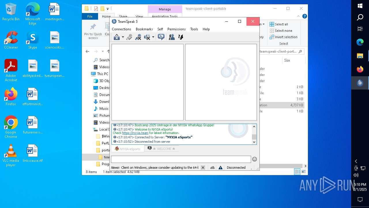Open the VLC media player desktop shortcut
Screen dimensions: 369x208
coord(11,155)
